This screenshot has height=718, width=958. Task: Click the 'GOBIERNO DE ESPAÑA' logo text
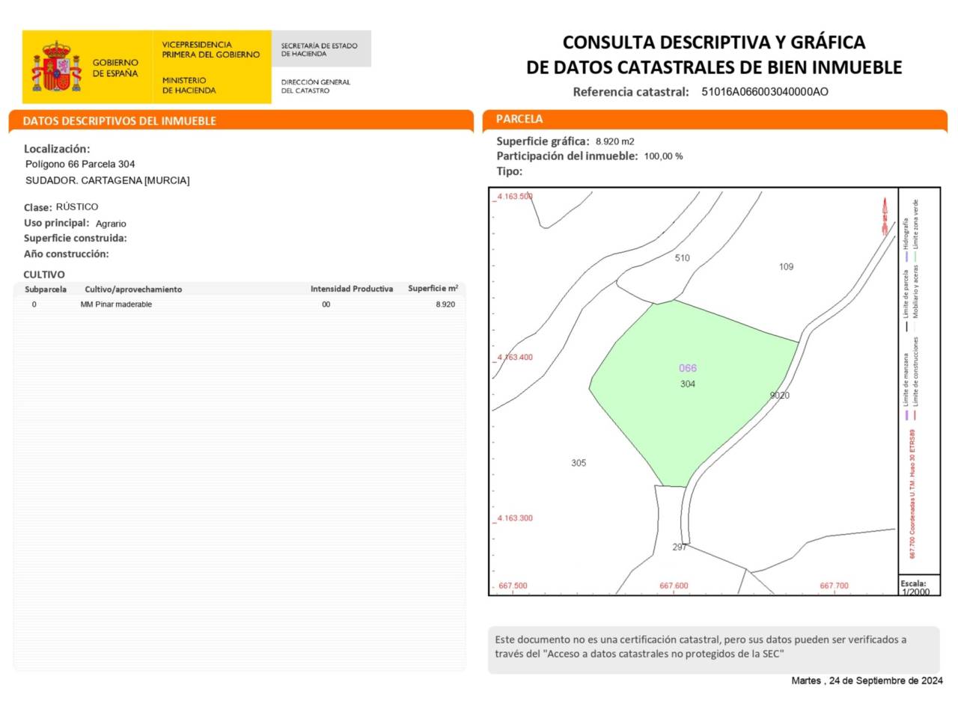click(115, 68)
